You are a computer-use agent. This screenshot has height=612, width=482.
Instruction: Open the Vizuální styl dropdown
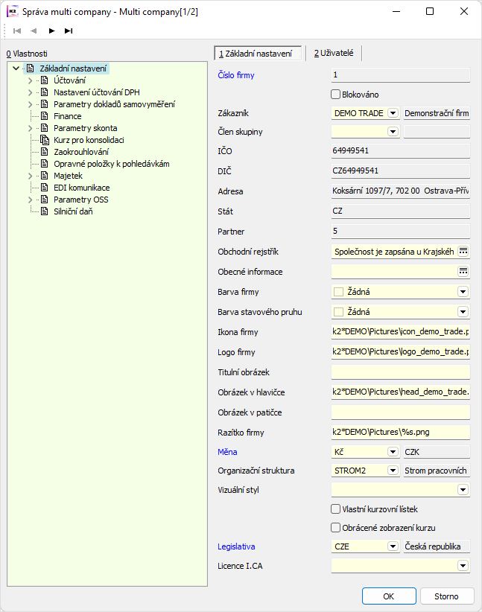[x=463, y=489]
